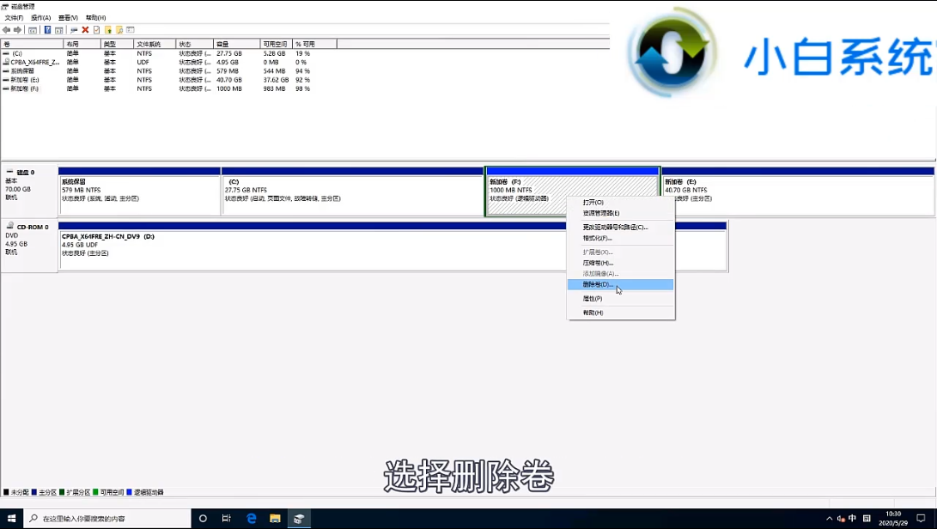Open the Microsoft Edge taskbar icon
Image resolution: width=937 pixels, height=529 pixels.
252,519
